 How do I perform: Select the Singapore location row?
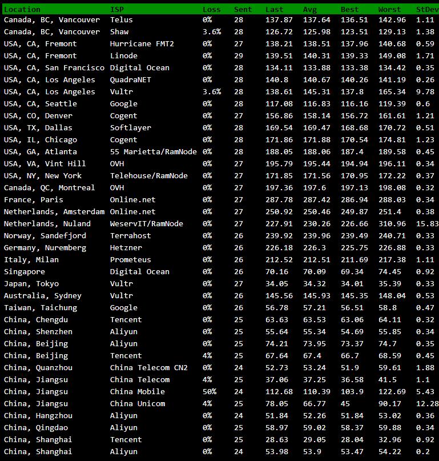click(x=25, y=272)
